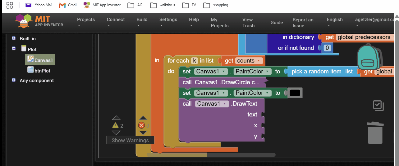Screen dimensions: 399x166
Task: Click the trash can icon
Action: point(375,133)
